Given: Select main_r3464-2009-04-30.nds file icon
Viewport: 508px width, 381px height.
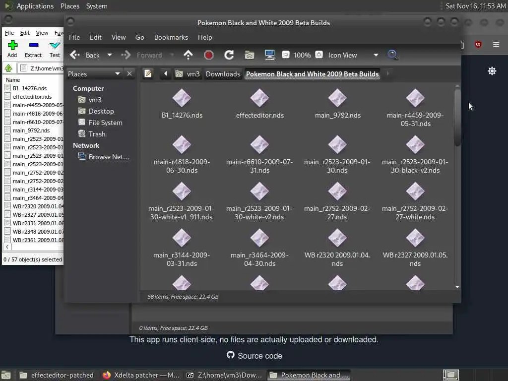Looking at the screenshot, I should 259,238.
